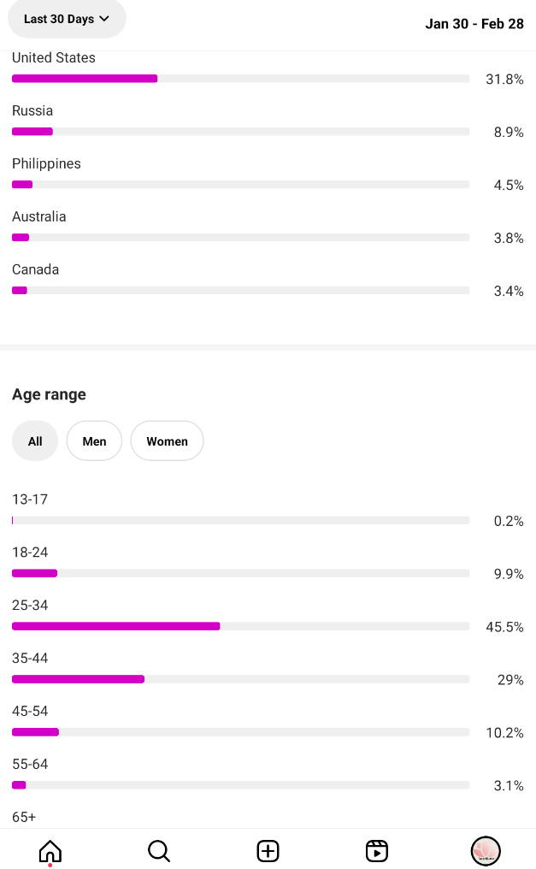Tap the new post plus icon

[x=268, y=851]
